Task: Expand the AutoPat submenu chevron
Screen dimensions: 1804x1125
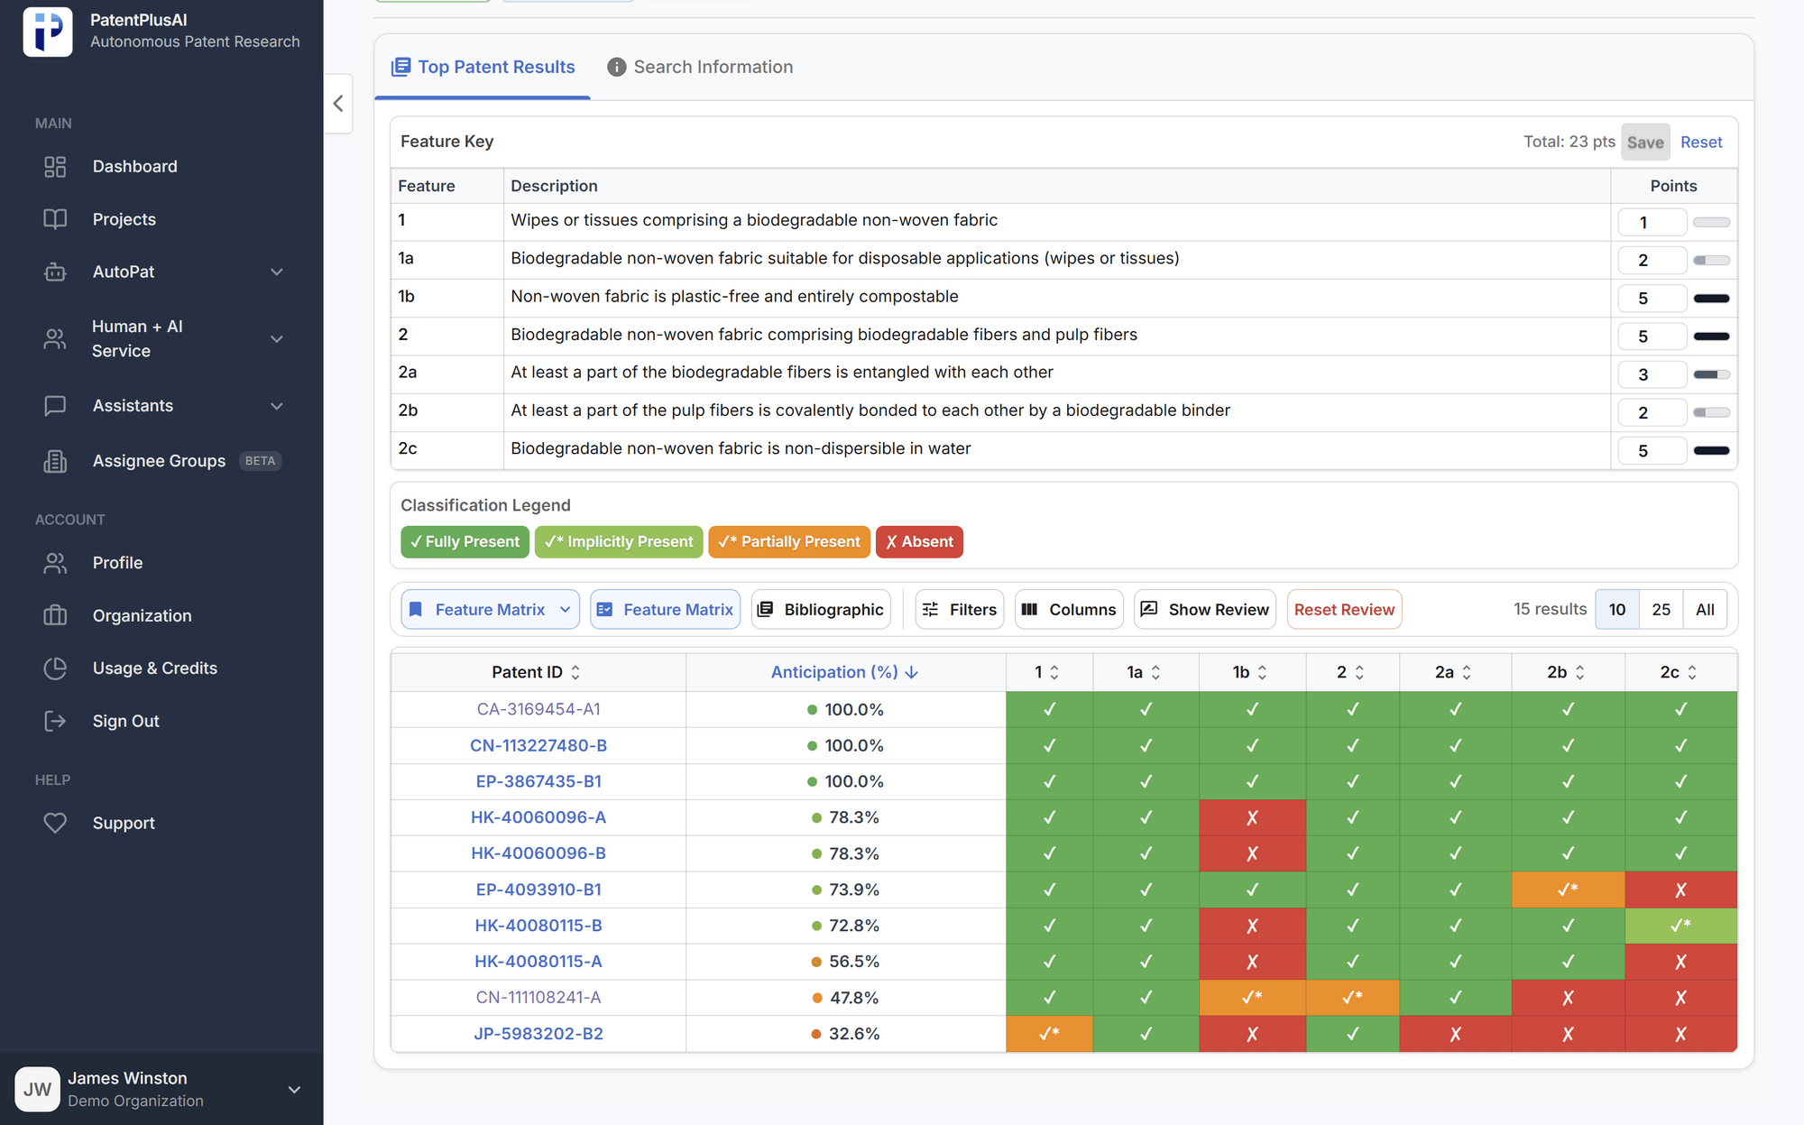Action: (x=277, y=272)
